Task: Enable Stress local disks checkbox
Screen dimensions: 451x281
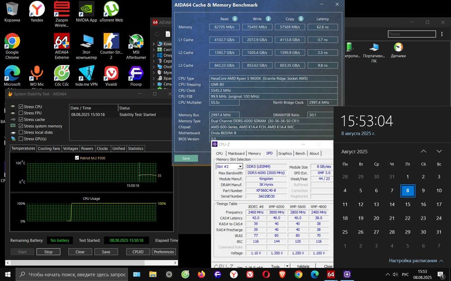Action: point(21,132)
